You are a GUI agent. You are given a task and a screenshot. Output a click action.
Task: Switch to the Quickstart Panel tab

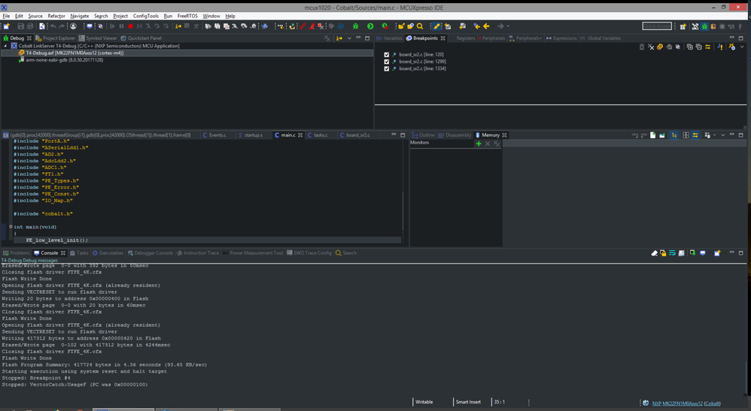(141, 38)
